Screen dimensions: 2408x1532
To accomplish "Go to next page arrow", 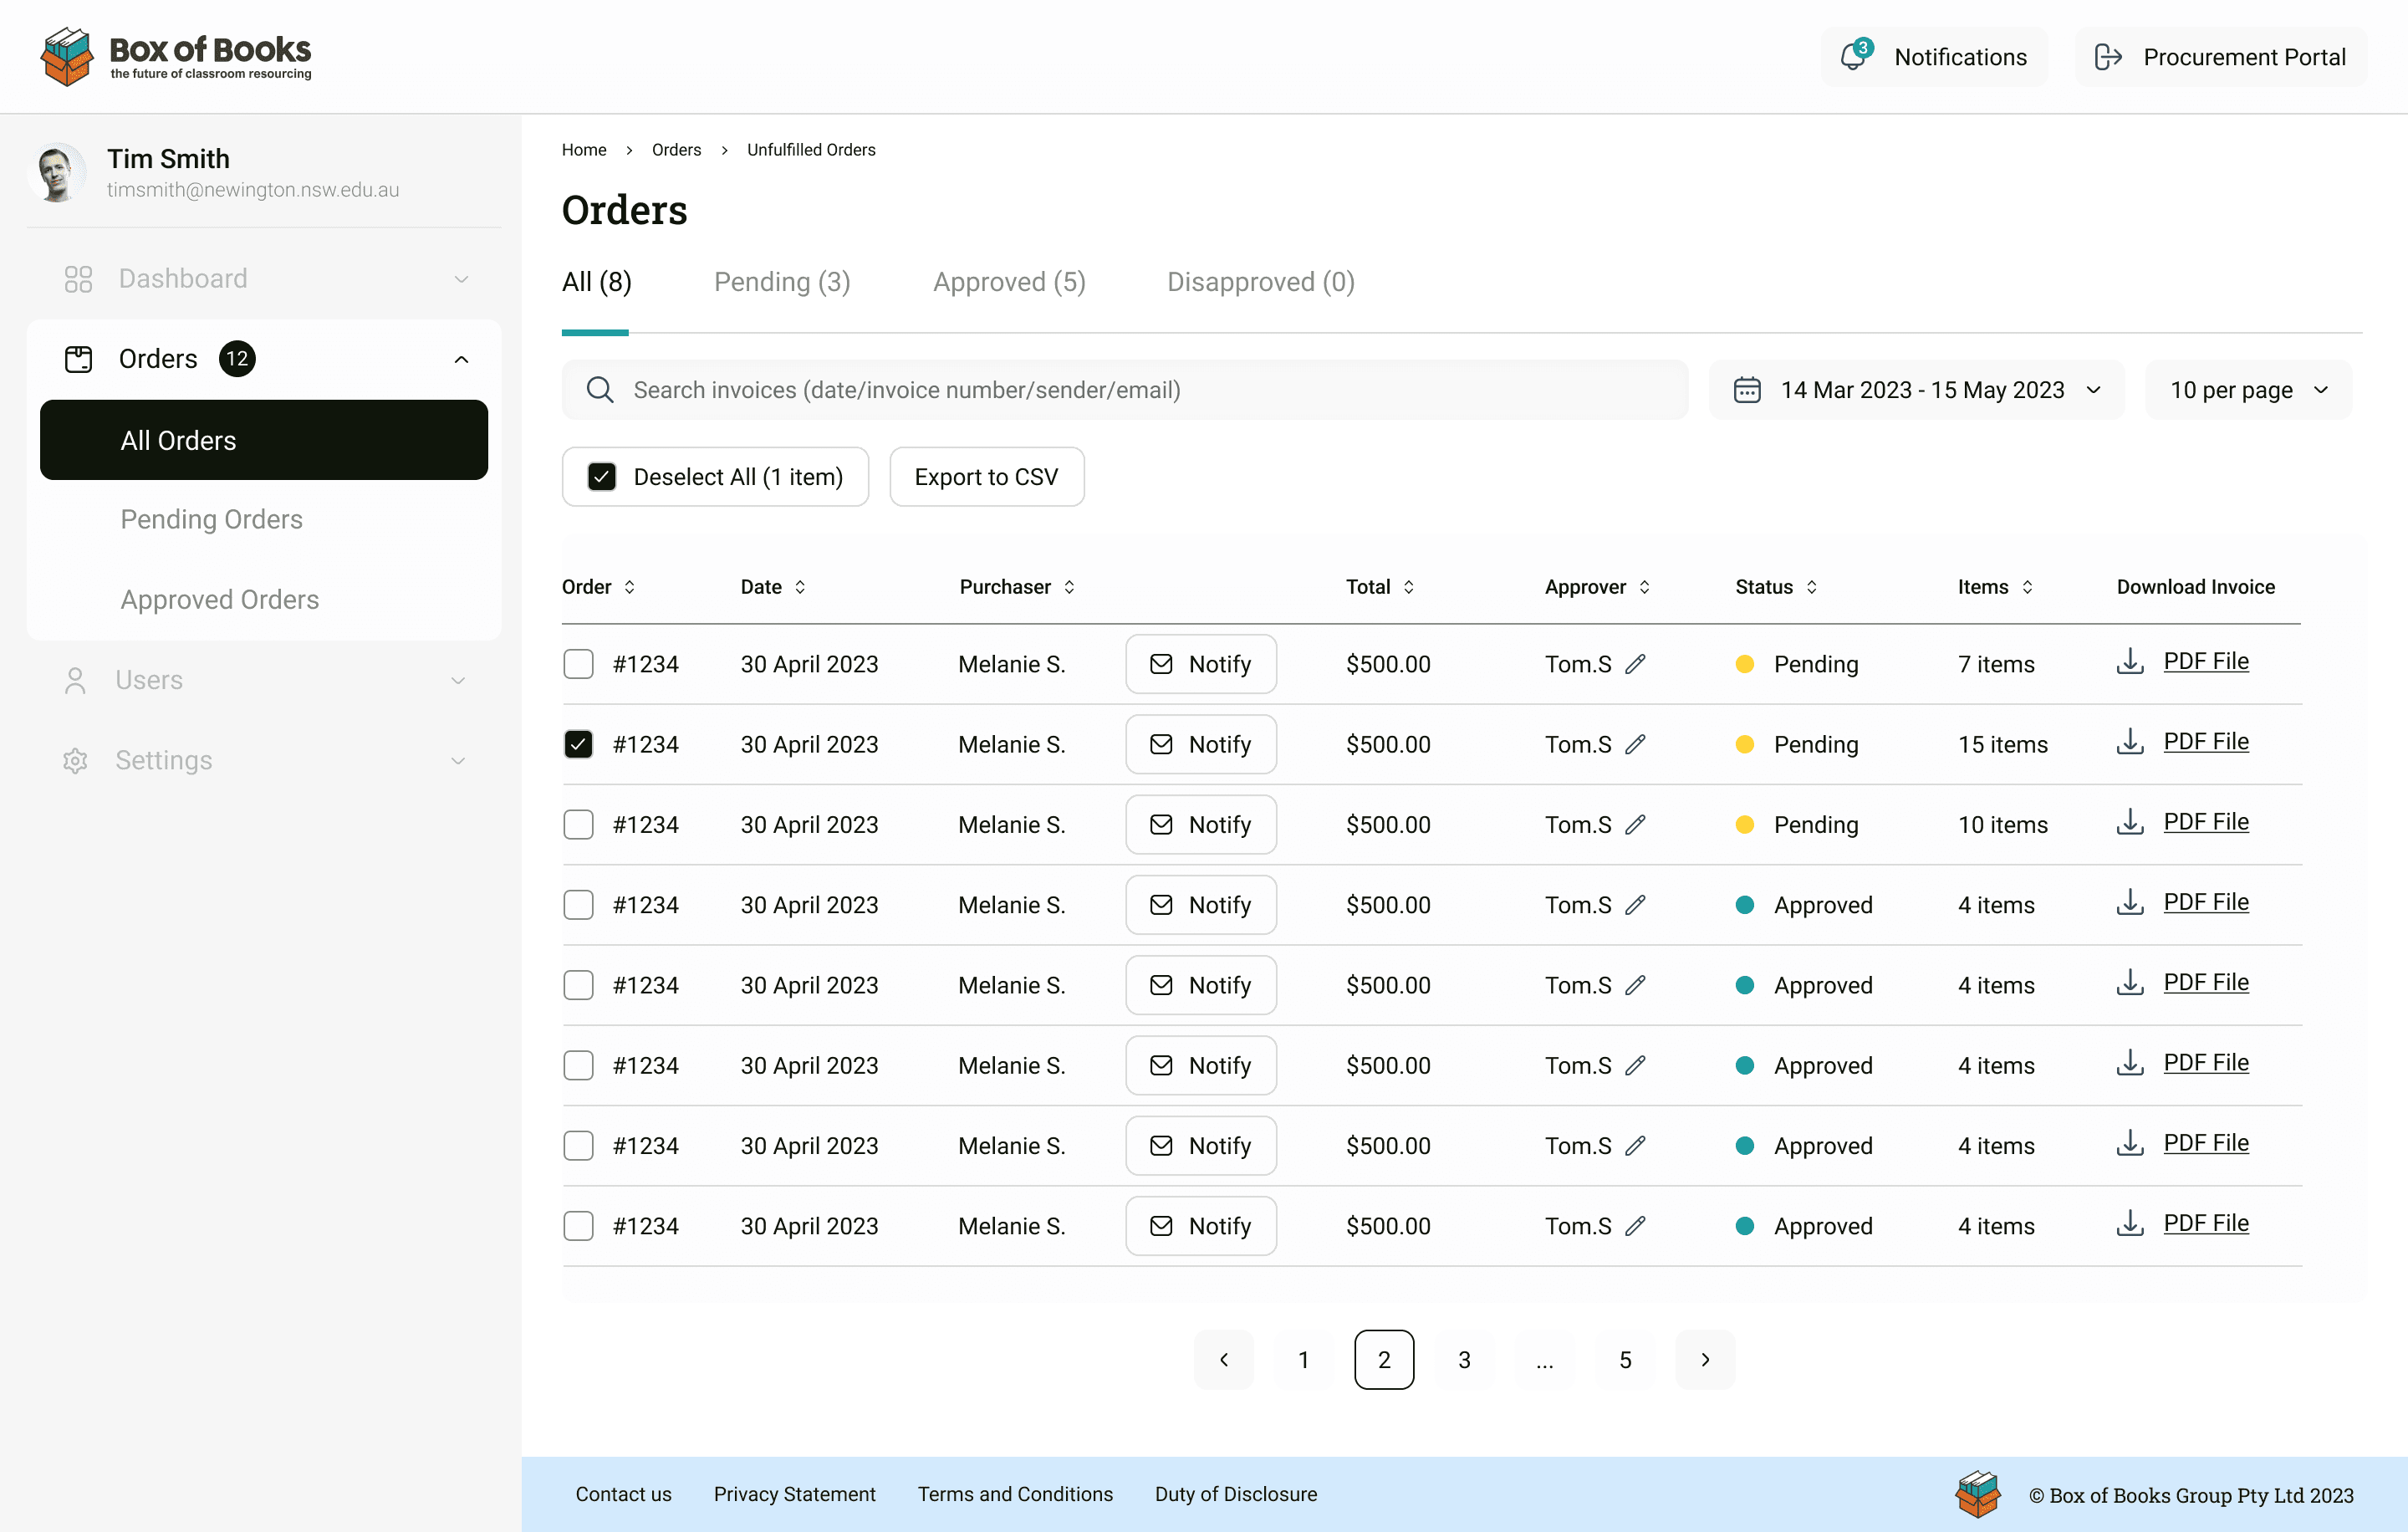I will tap(1705, 1359).
